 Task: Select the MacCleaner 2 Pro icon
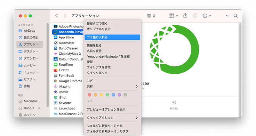pos(55,114)
